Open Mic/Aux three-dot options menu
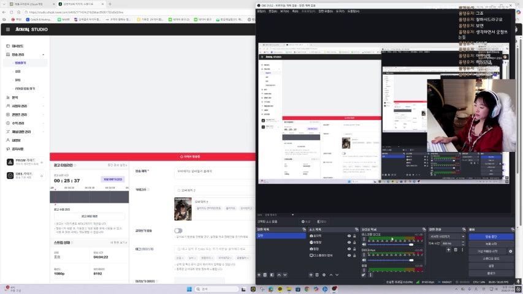The image size is (523, 294). pyautogui.click(x=364, y=255)
